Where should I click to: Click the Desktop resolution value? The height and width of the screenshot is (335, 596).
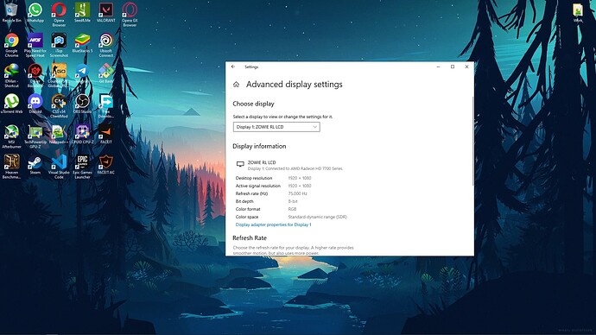coord(300,178)
